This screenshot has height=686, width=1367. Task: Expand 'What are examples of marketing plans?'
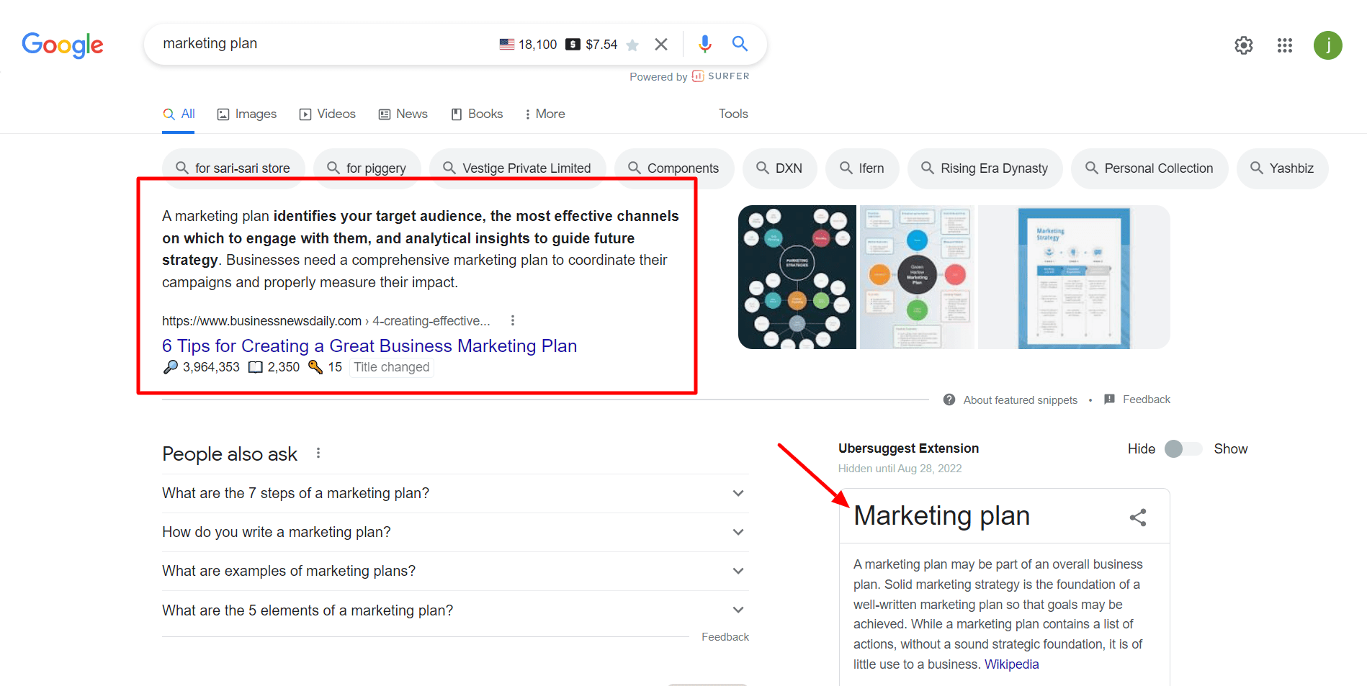click(455, 571)
